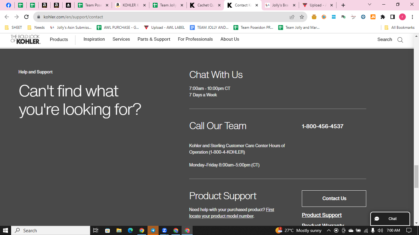
Task: Switch to the Jolly's Bra tab
Action: 280,5
